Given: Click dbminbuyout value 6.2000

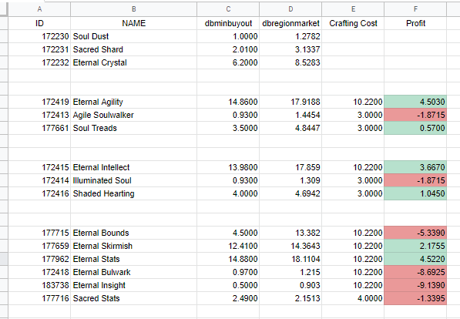Looking at the screenshot, I should coord(228,62).
